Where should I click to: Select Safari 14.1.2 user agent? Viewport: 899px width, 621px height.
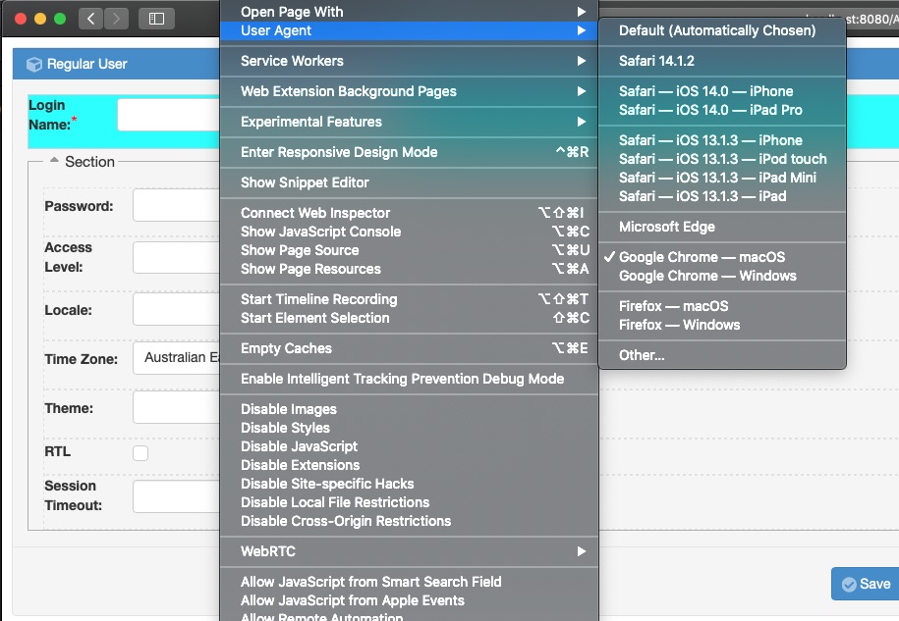722,61
